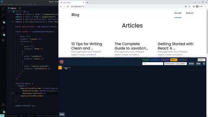The width and height of the screenshot is (208, 117).
Task: Toggle the stale queries filter badge
Action: tap(174, 60)
